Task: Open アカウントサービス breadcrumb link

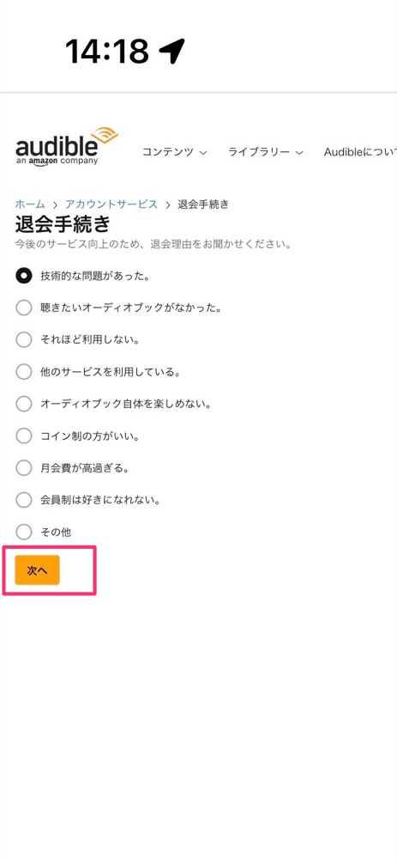Action: tap(111, 204)
